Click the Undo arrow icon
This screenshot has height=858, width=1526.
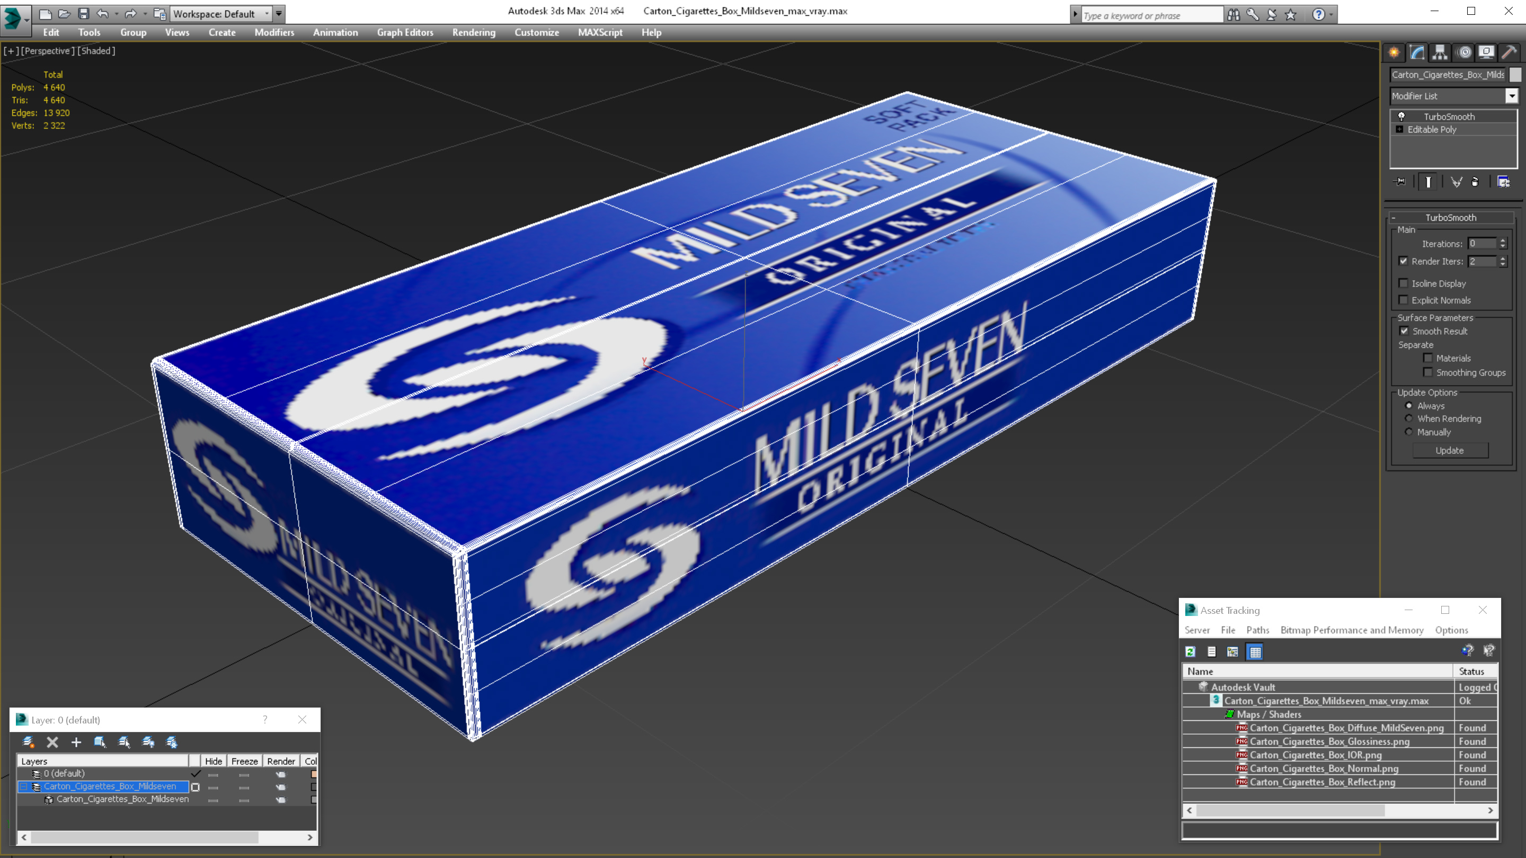point(102,14)
